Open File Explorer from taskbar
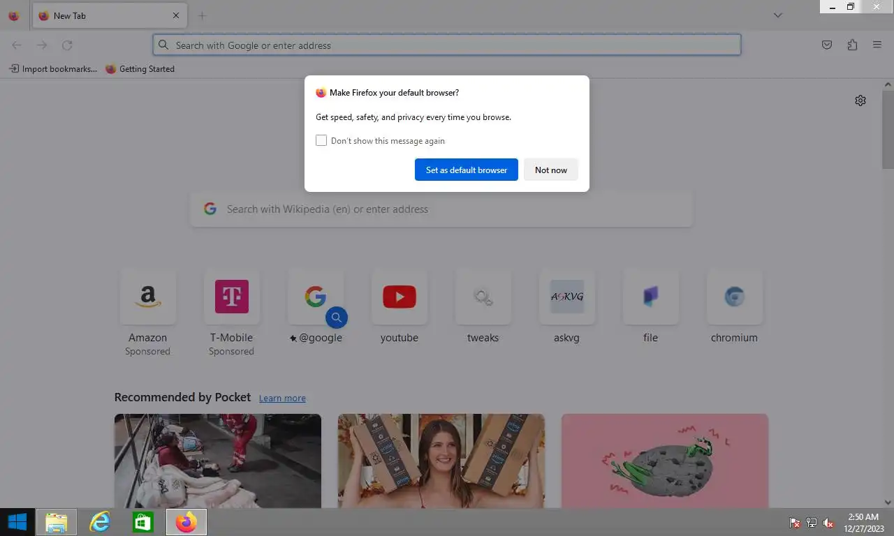 pyautogui.click(x=57, y=522)
